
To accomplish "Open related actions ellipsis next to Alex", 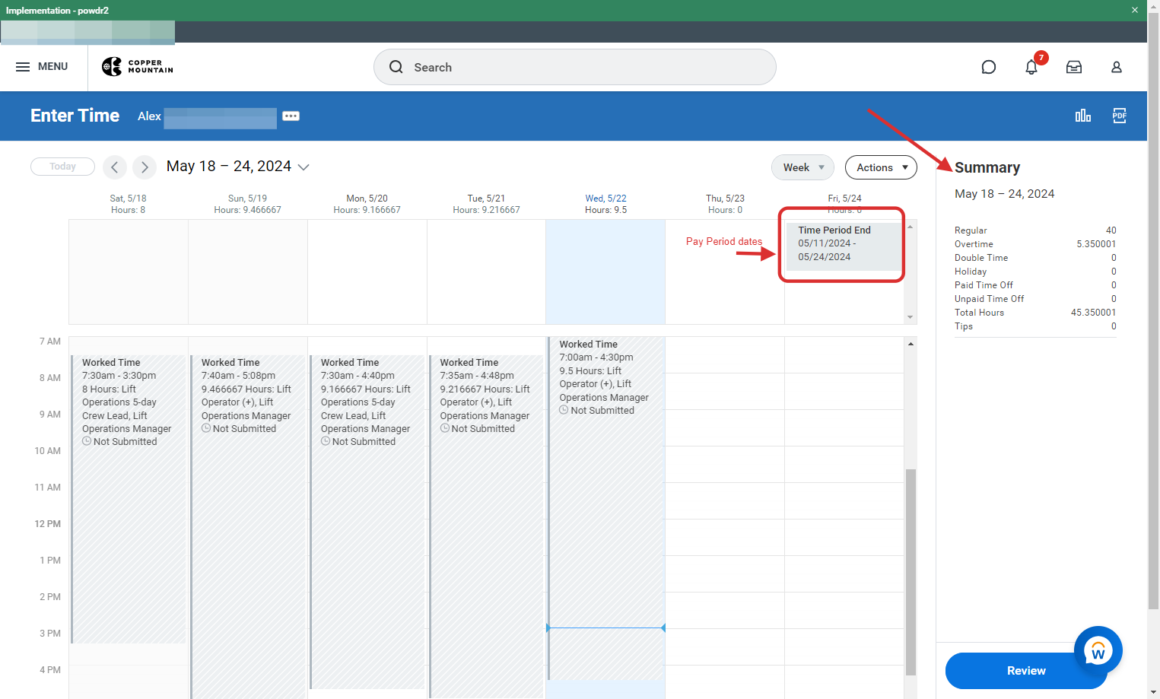I will click(291, 116).
